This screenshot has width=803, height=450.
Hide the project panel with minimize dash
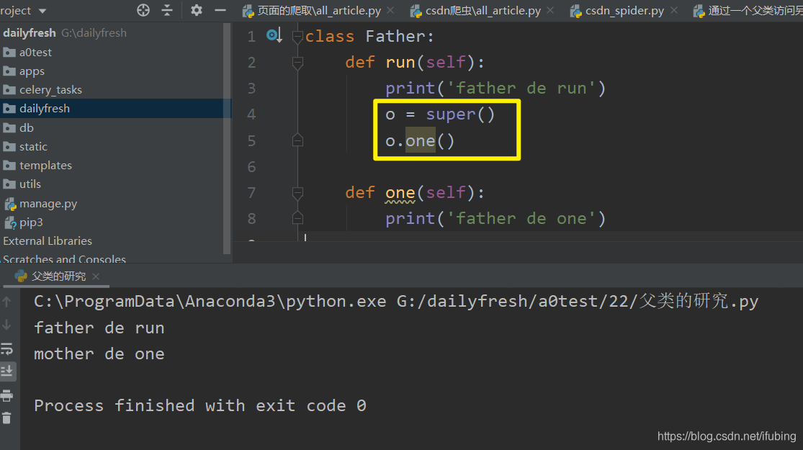coord(220,10)
